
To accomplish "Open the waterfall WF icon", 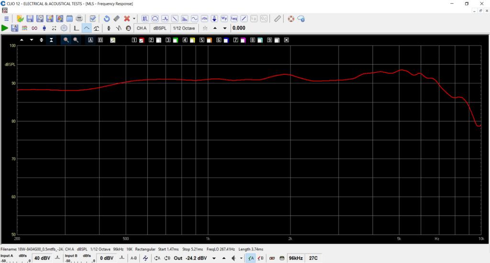I will point(224,19).
